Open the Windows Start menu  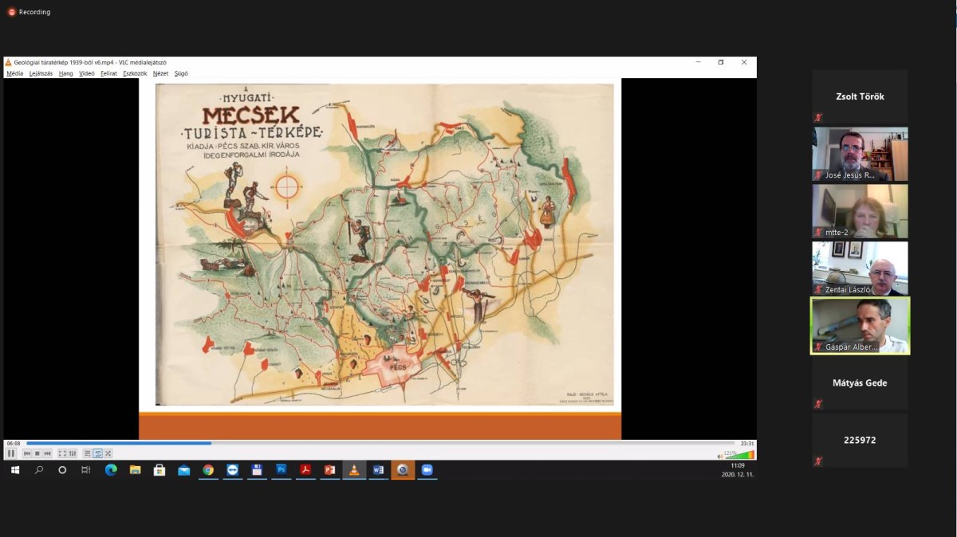[14, 470]
